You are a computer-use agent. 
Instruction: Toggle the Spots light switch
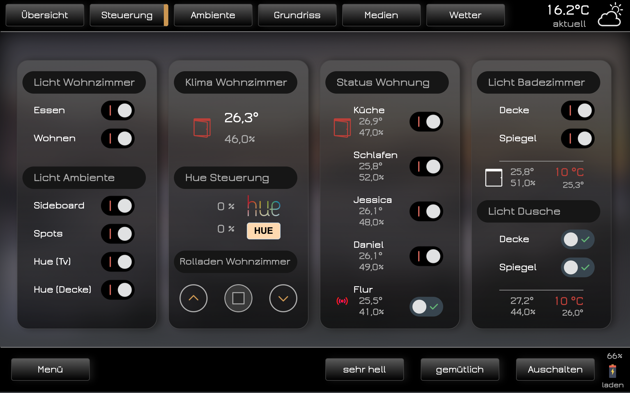click(x=118, y=234)
